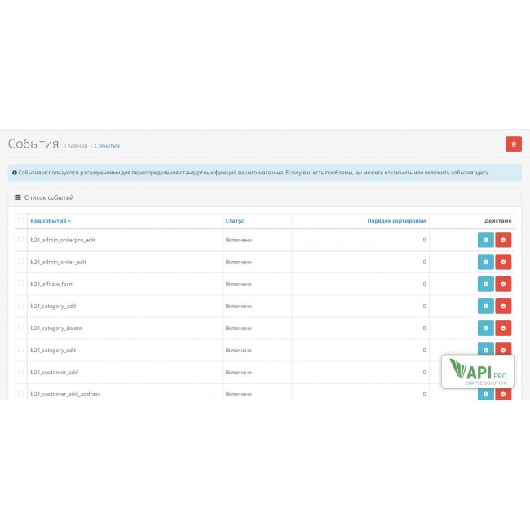Open info for b24_category_delete event
The image size is (530, 530).
pyautogui.click(x=486, y=328)
